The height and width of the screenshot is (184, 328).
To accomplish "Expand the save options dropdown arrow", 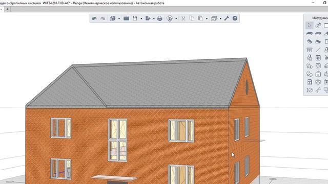I will coord(141,18).
